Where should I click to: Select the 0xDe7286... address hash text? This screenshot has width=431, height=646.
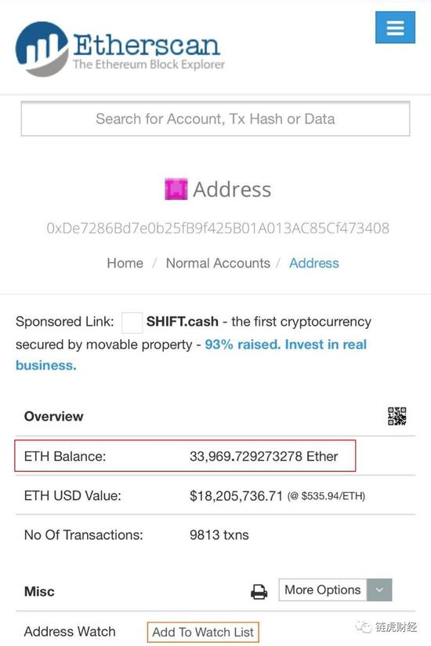pyautogui.click(x=218, y=228)
